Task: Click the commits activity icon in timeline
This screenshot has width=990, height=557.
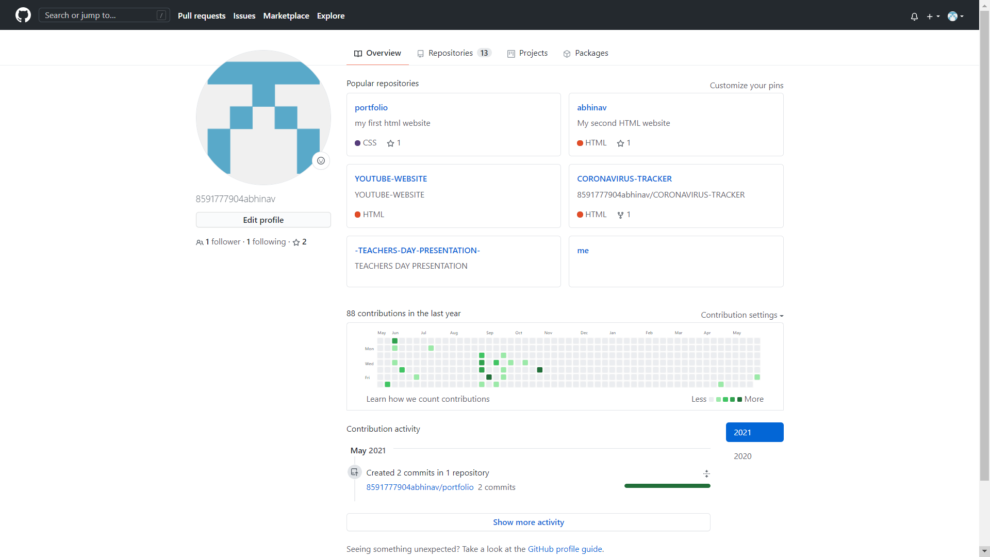Action: point(355,472)
